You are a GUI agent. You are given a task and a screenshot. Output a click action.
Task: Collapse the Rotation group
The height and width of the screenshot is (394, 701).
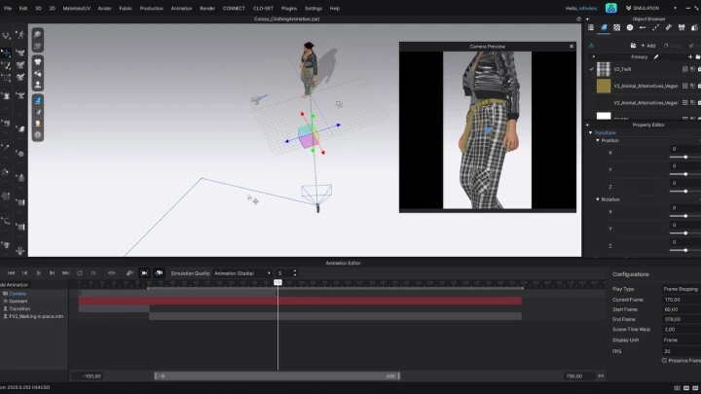(x=598, y=199)
